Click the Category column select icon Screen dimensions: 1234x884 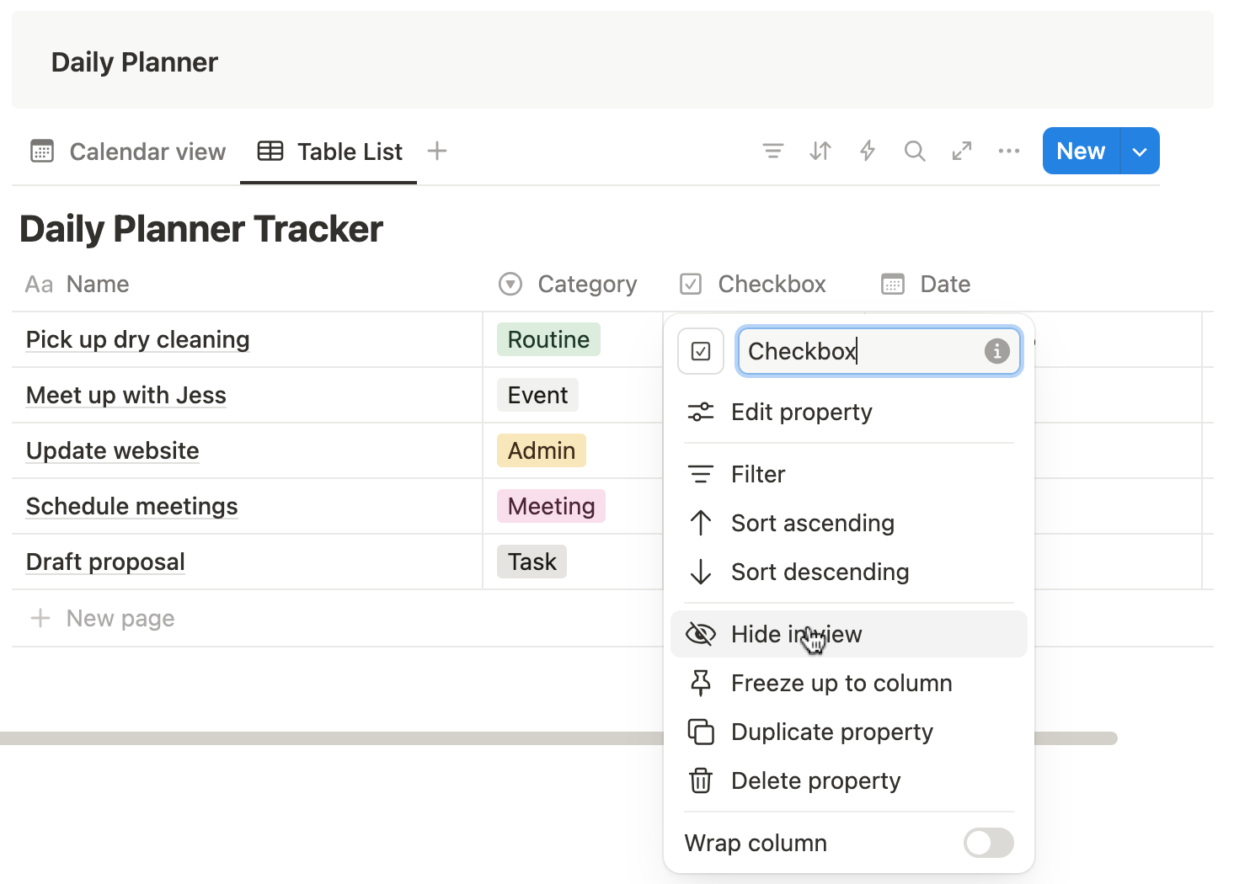[x=510, y=285]
